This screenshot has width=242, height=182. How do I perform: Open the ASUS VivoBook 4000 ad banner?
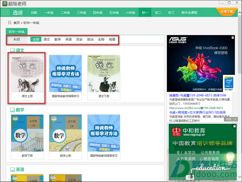pyautogui.click(x=201, y=63)
